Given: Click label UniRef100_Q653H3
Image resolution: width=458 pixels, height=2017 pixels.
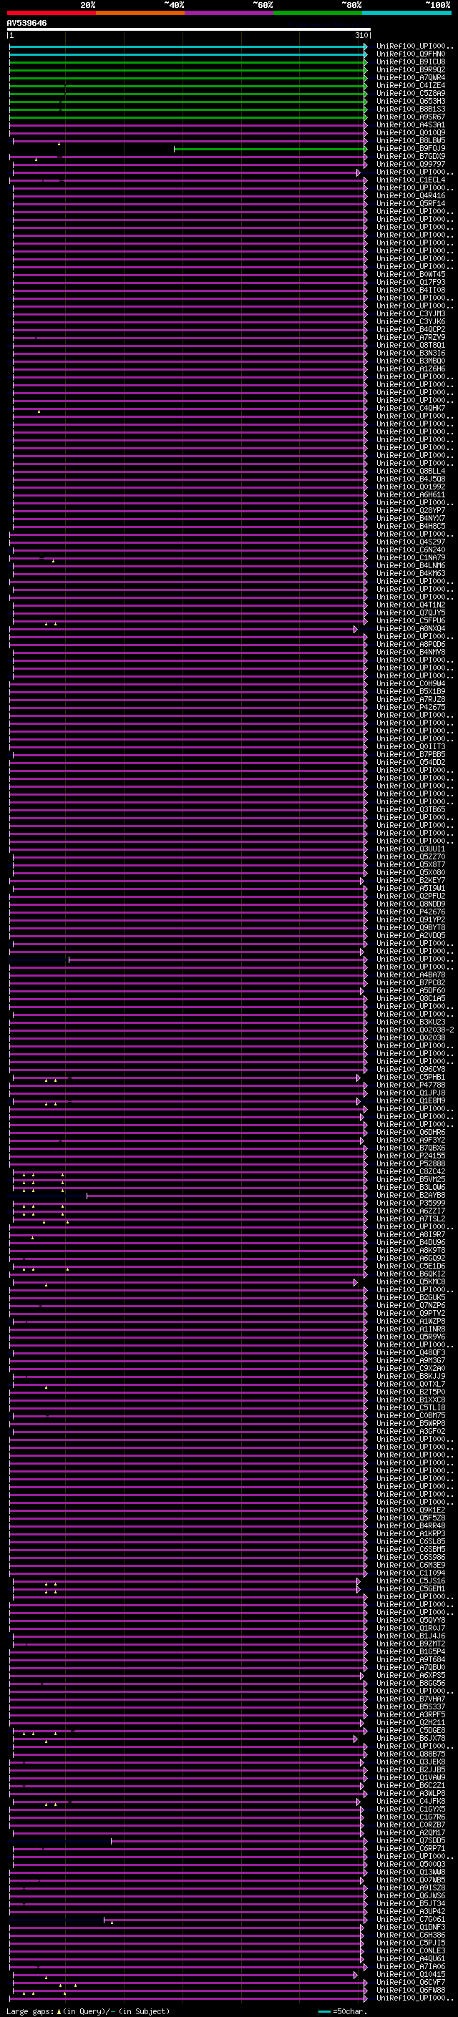Looking at the screenshot, I should click(x=411, y=101).
